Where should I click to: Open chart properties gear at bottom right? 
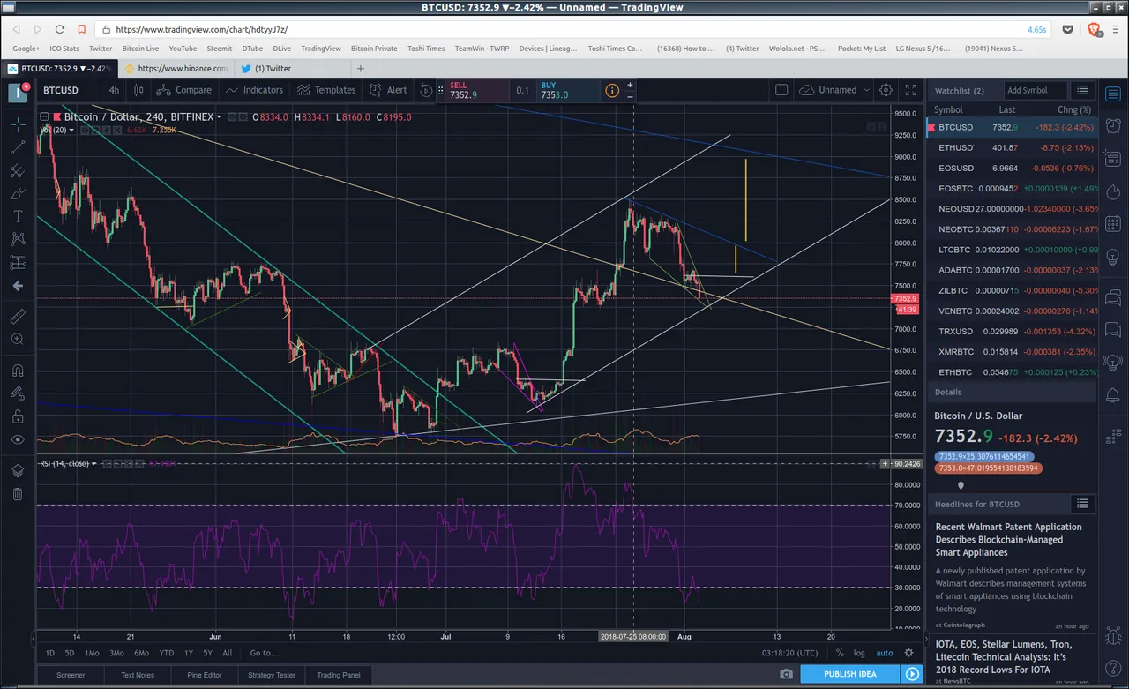[x=908, y=653]
